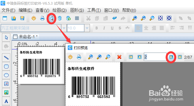The height and width of the screenshot is (106, 194).
Task: Open the 工具(T) menu
Action: [x=94, y=10]
